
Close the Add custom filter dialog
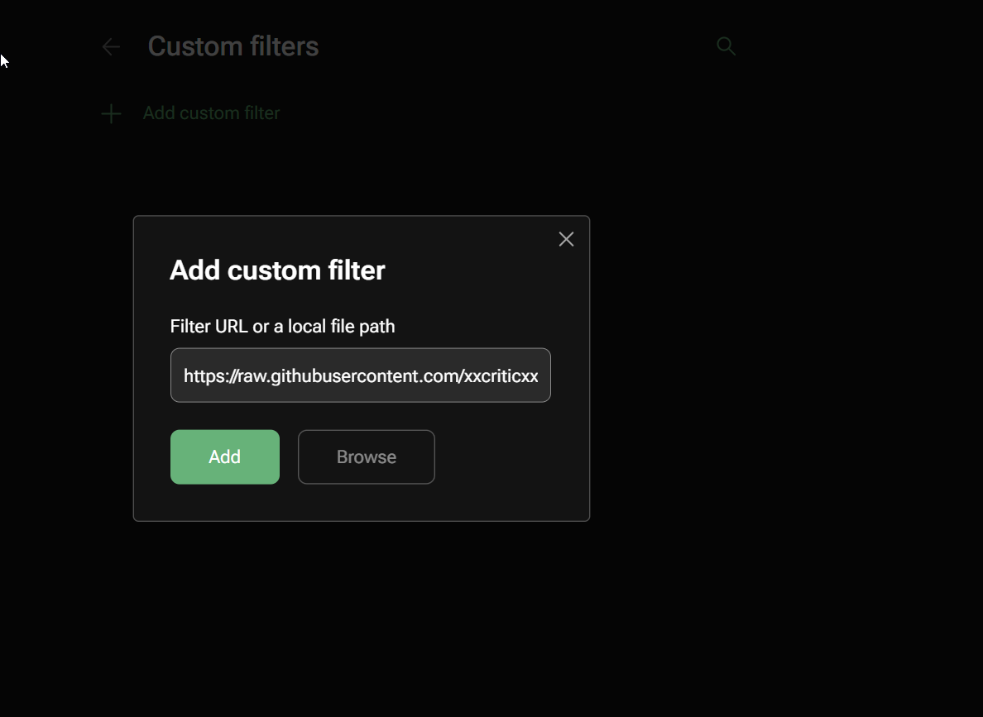coord(566,239)
